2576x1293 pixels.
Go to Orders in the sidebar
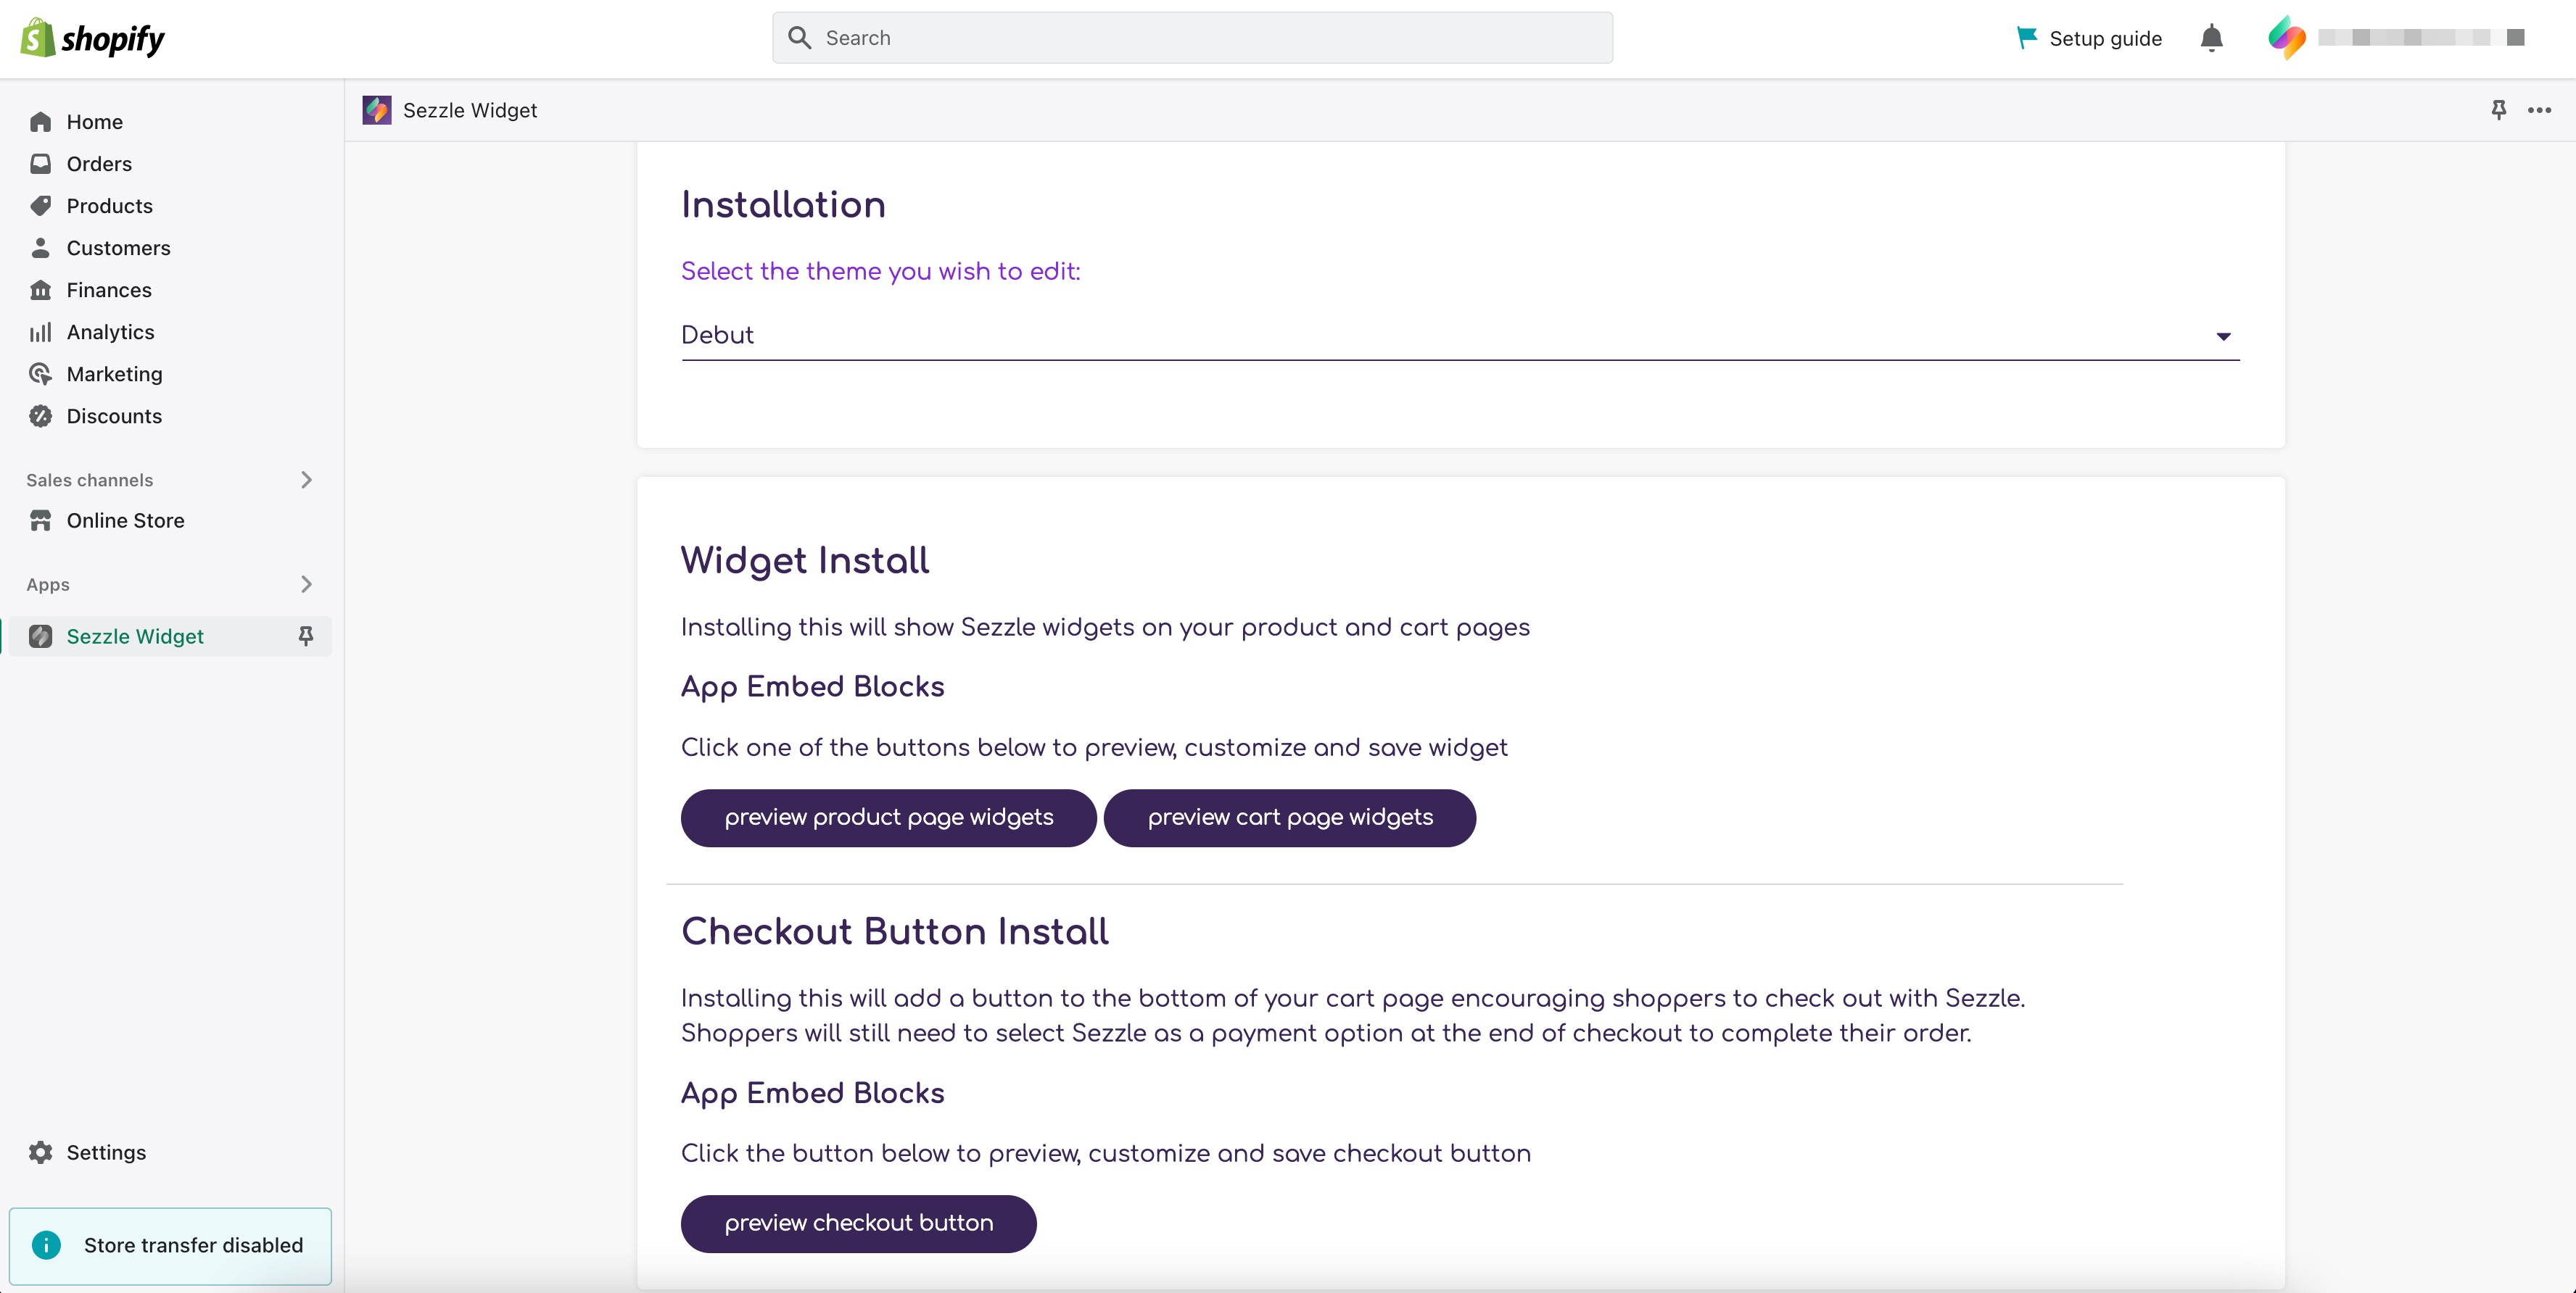[99, 164]
